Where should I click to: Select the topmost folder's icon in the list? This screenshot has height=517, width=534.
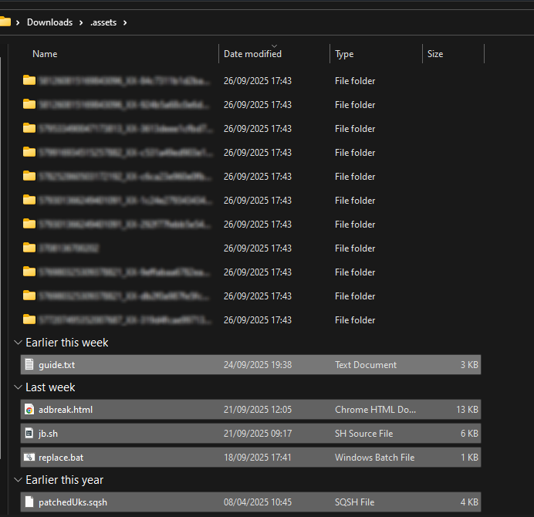(x=29, y=80)
